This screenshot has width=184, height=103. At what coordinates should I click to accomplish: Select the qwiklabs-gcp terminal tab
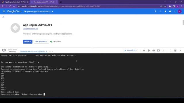pos(32,51)
